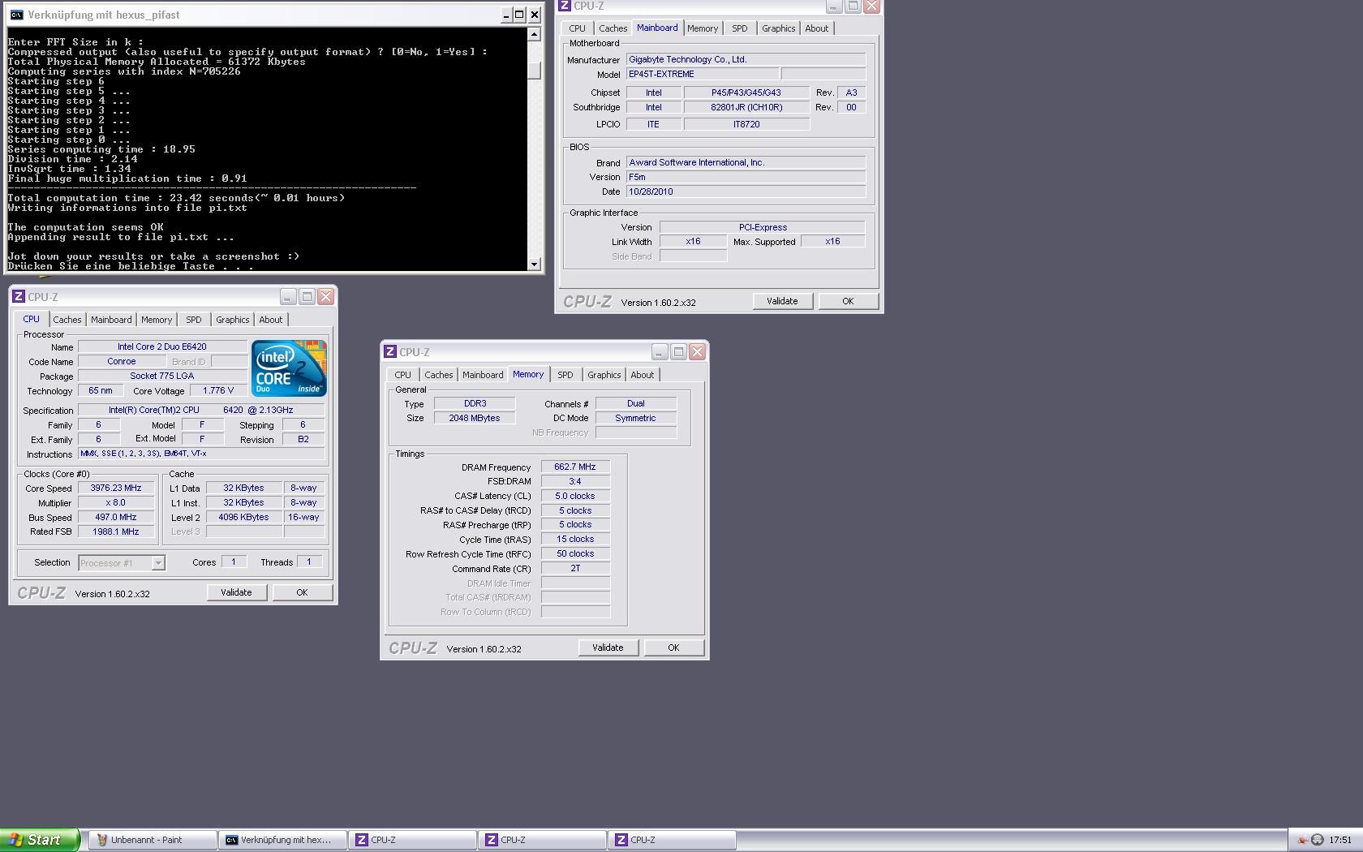Viewport: 1363px width, 852px height.
Task: Click Command Rate value 2T
Action: click(x=575, y=569)
